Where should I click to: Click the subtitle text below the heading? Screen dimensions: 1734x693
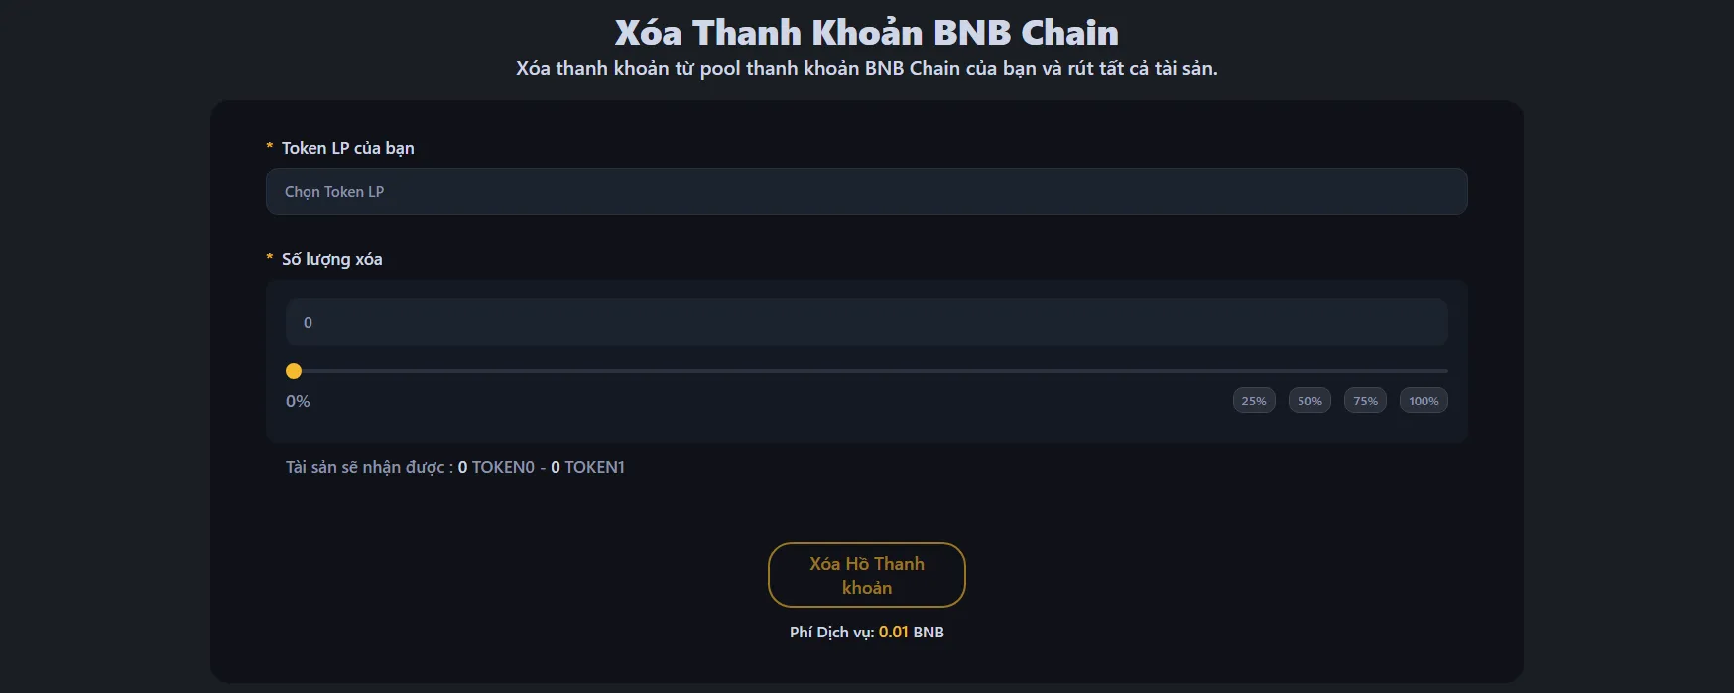(x=866, y=68)
